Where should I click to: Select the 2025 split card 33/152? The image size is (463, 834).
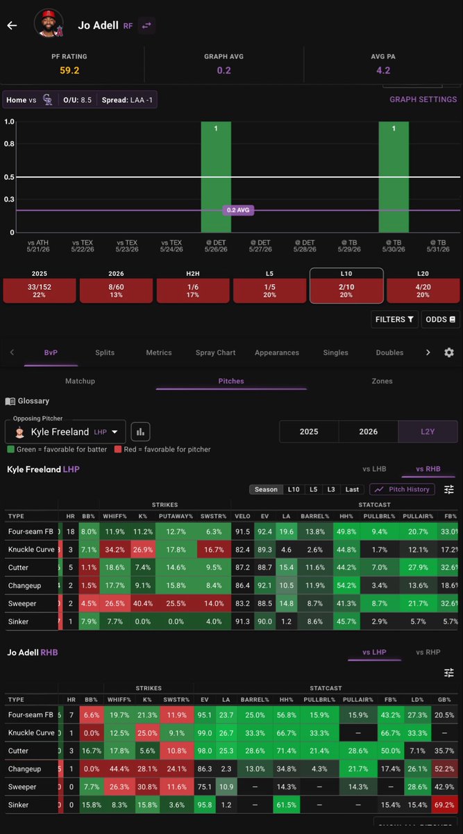pos(39,290)
